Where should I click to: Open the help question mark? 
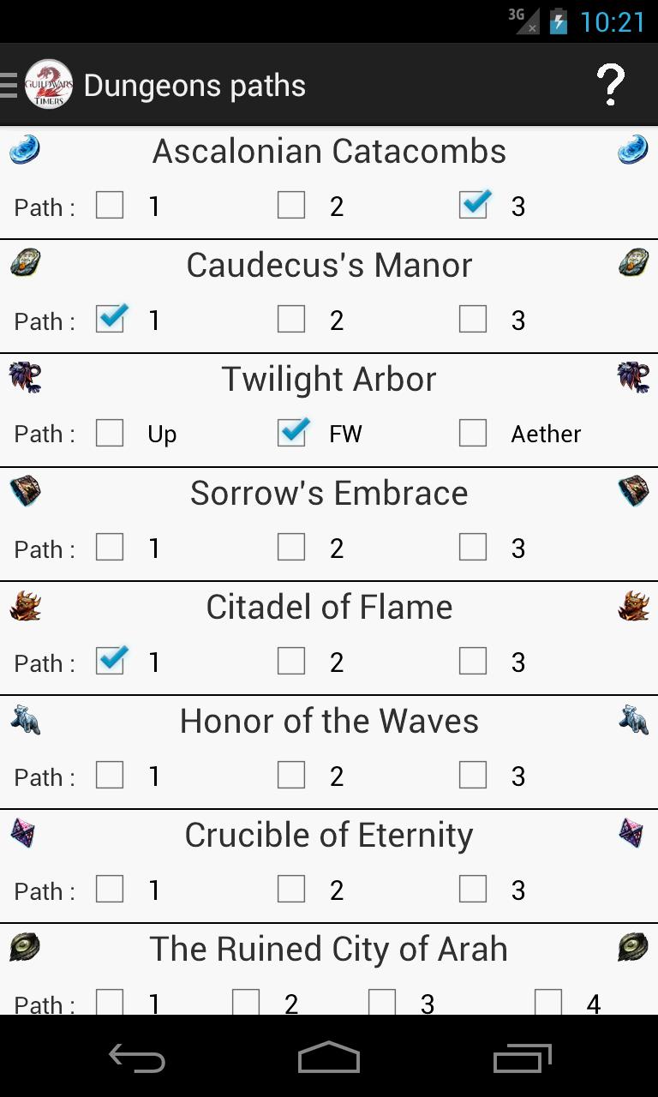pos(610,84)
